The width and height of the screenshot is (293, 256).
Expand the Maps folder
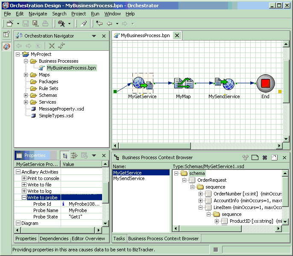coord(26,75)
